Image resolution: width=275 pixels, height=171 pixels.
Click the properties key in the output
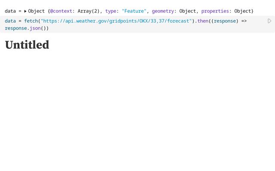(x=215, y=11)
